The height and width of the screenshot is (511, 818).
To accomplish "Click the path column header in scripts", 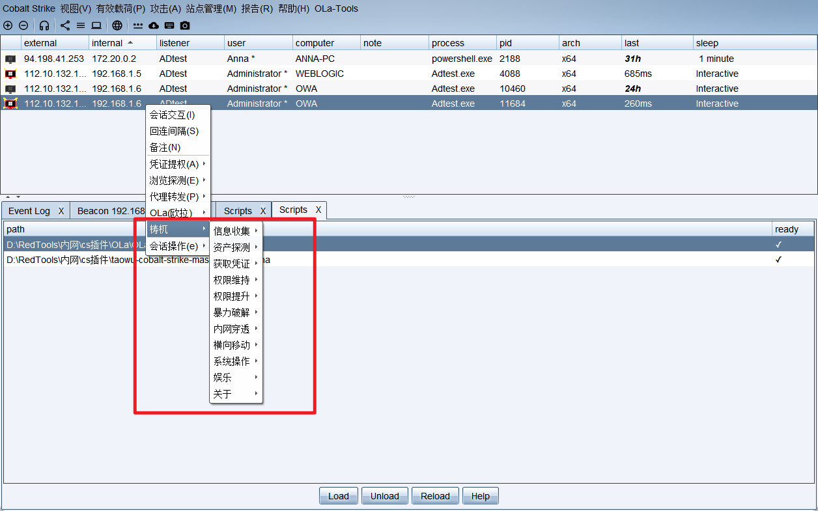I will (x=388, y=229).
